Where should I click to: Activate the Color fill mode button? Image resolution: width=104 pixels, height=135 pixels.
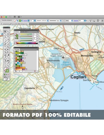5,74
